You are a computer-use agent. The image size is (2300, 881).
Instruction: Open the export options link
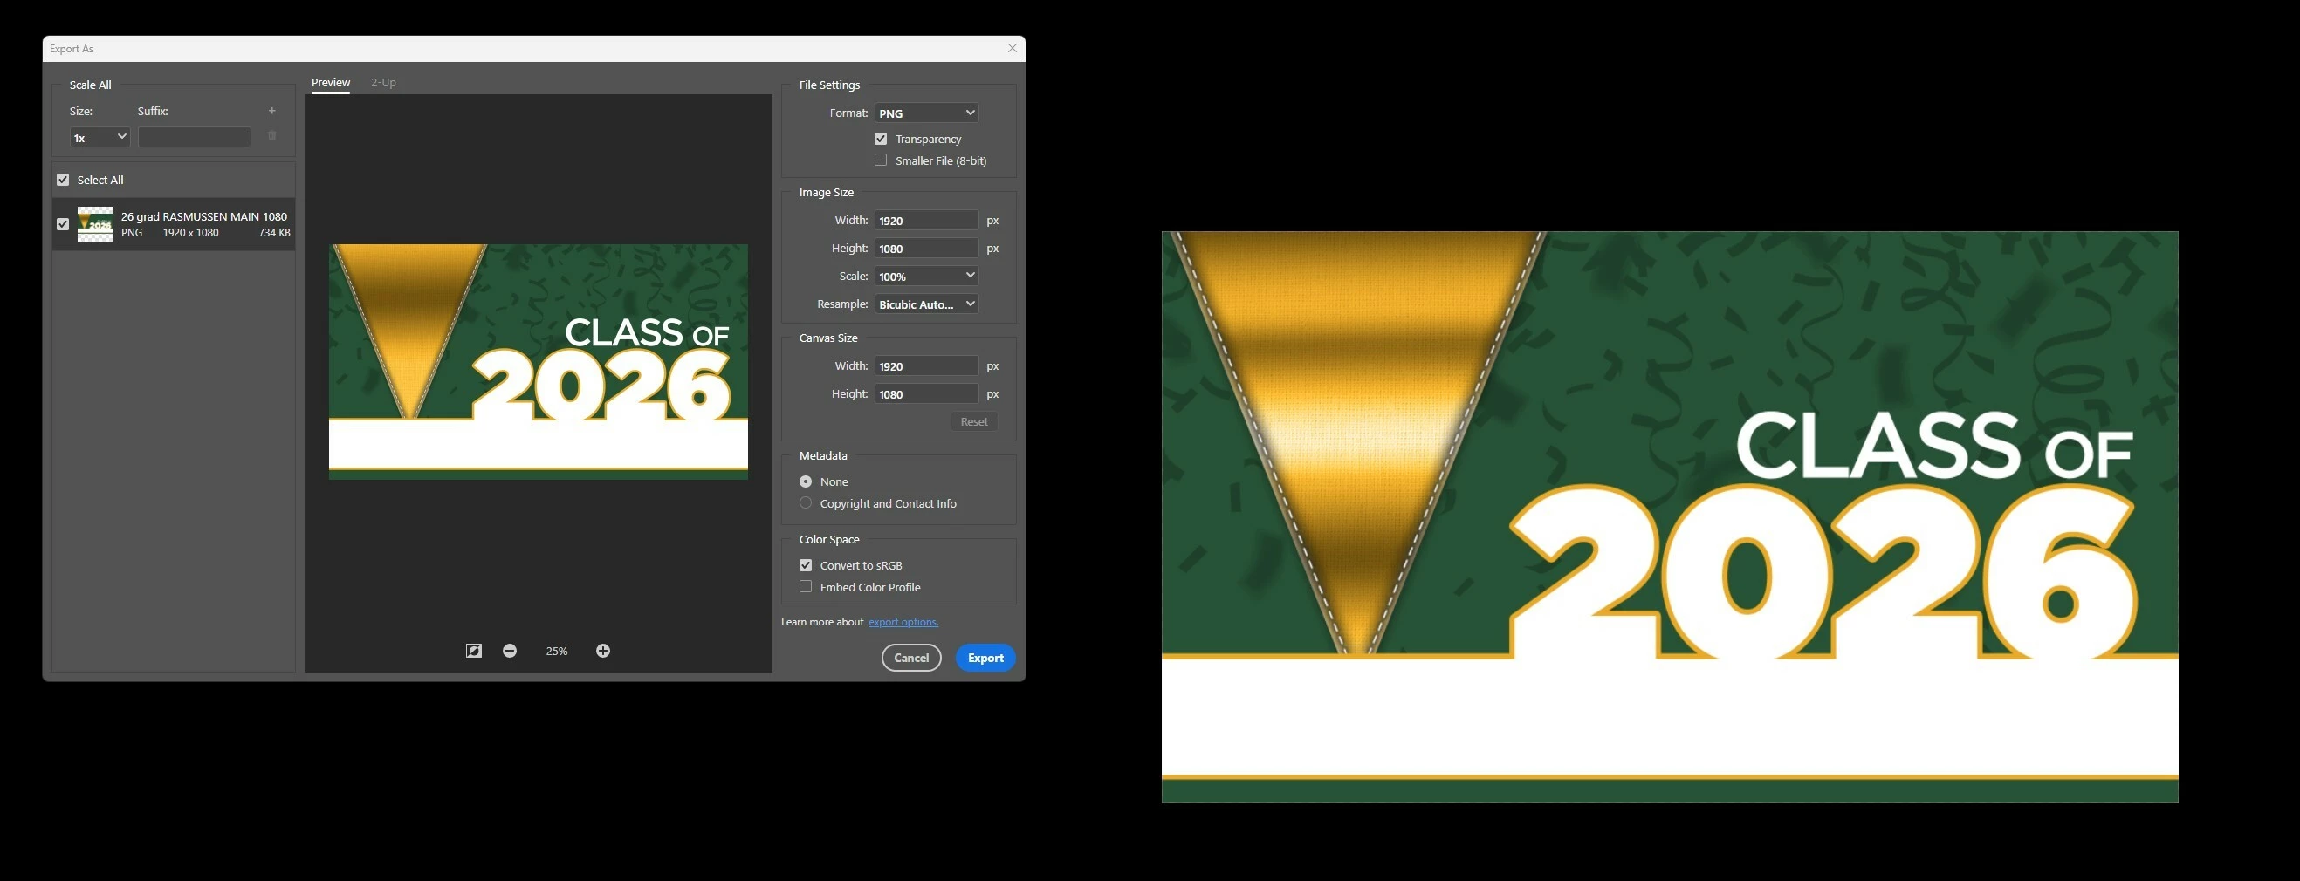click(x=903, y=622)
